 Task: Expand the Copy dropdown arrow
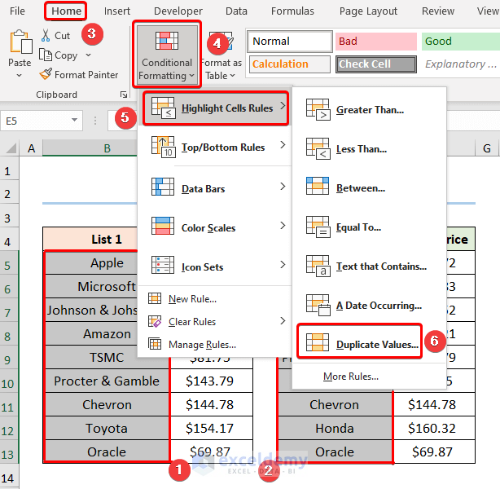click(88, 55)
